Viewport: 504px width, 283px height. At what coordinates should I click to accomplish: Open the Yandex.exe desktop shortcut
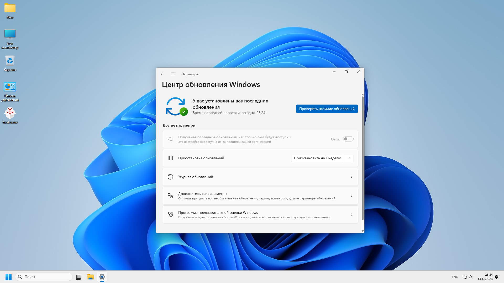tap(10, 113)
